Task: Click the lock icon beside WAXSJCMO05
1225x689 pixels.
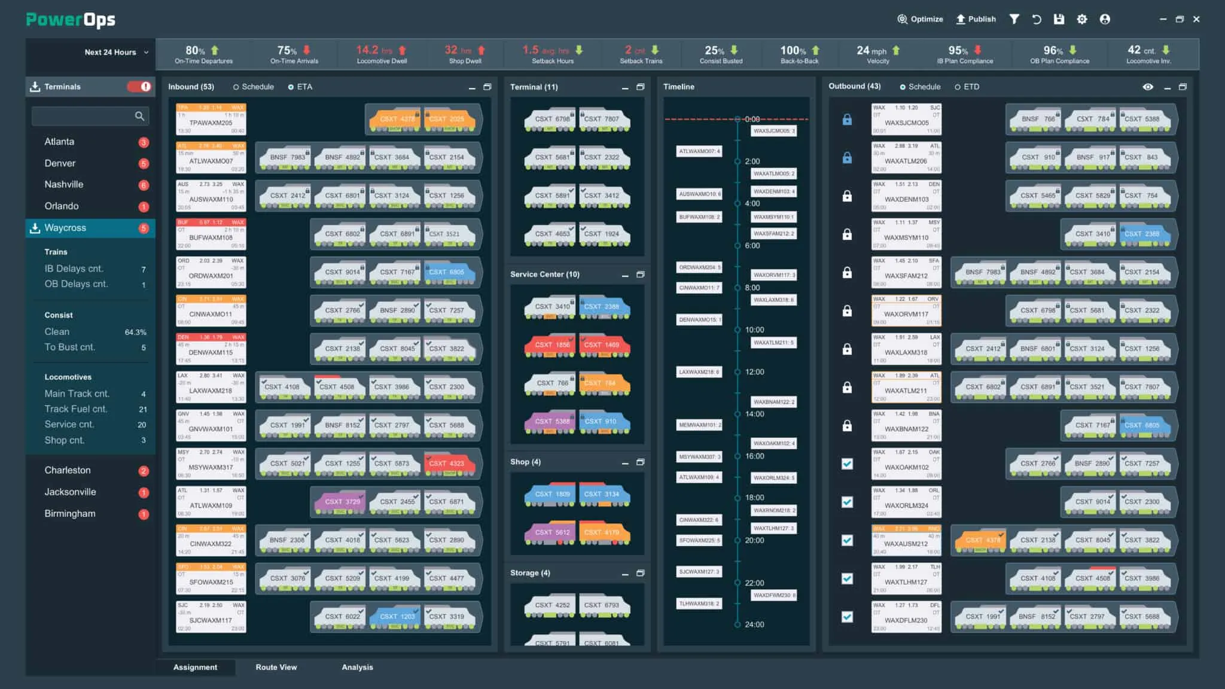Action: pyautogui.click(x=847, y=120)
